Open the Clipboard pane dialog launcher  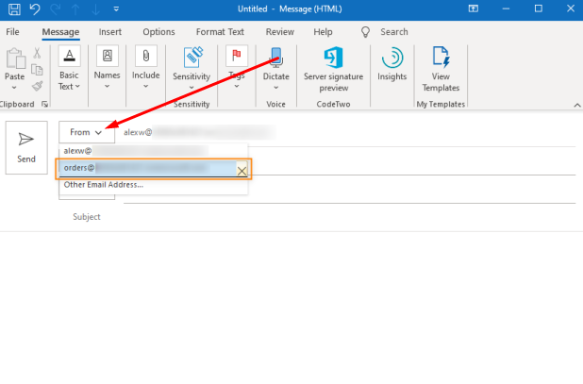click(x=44, y=104)
